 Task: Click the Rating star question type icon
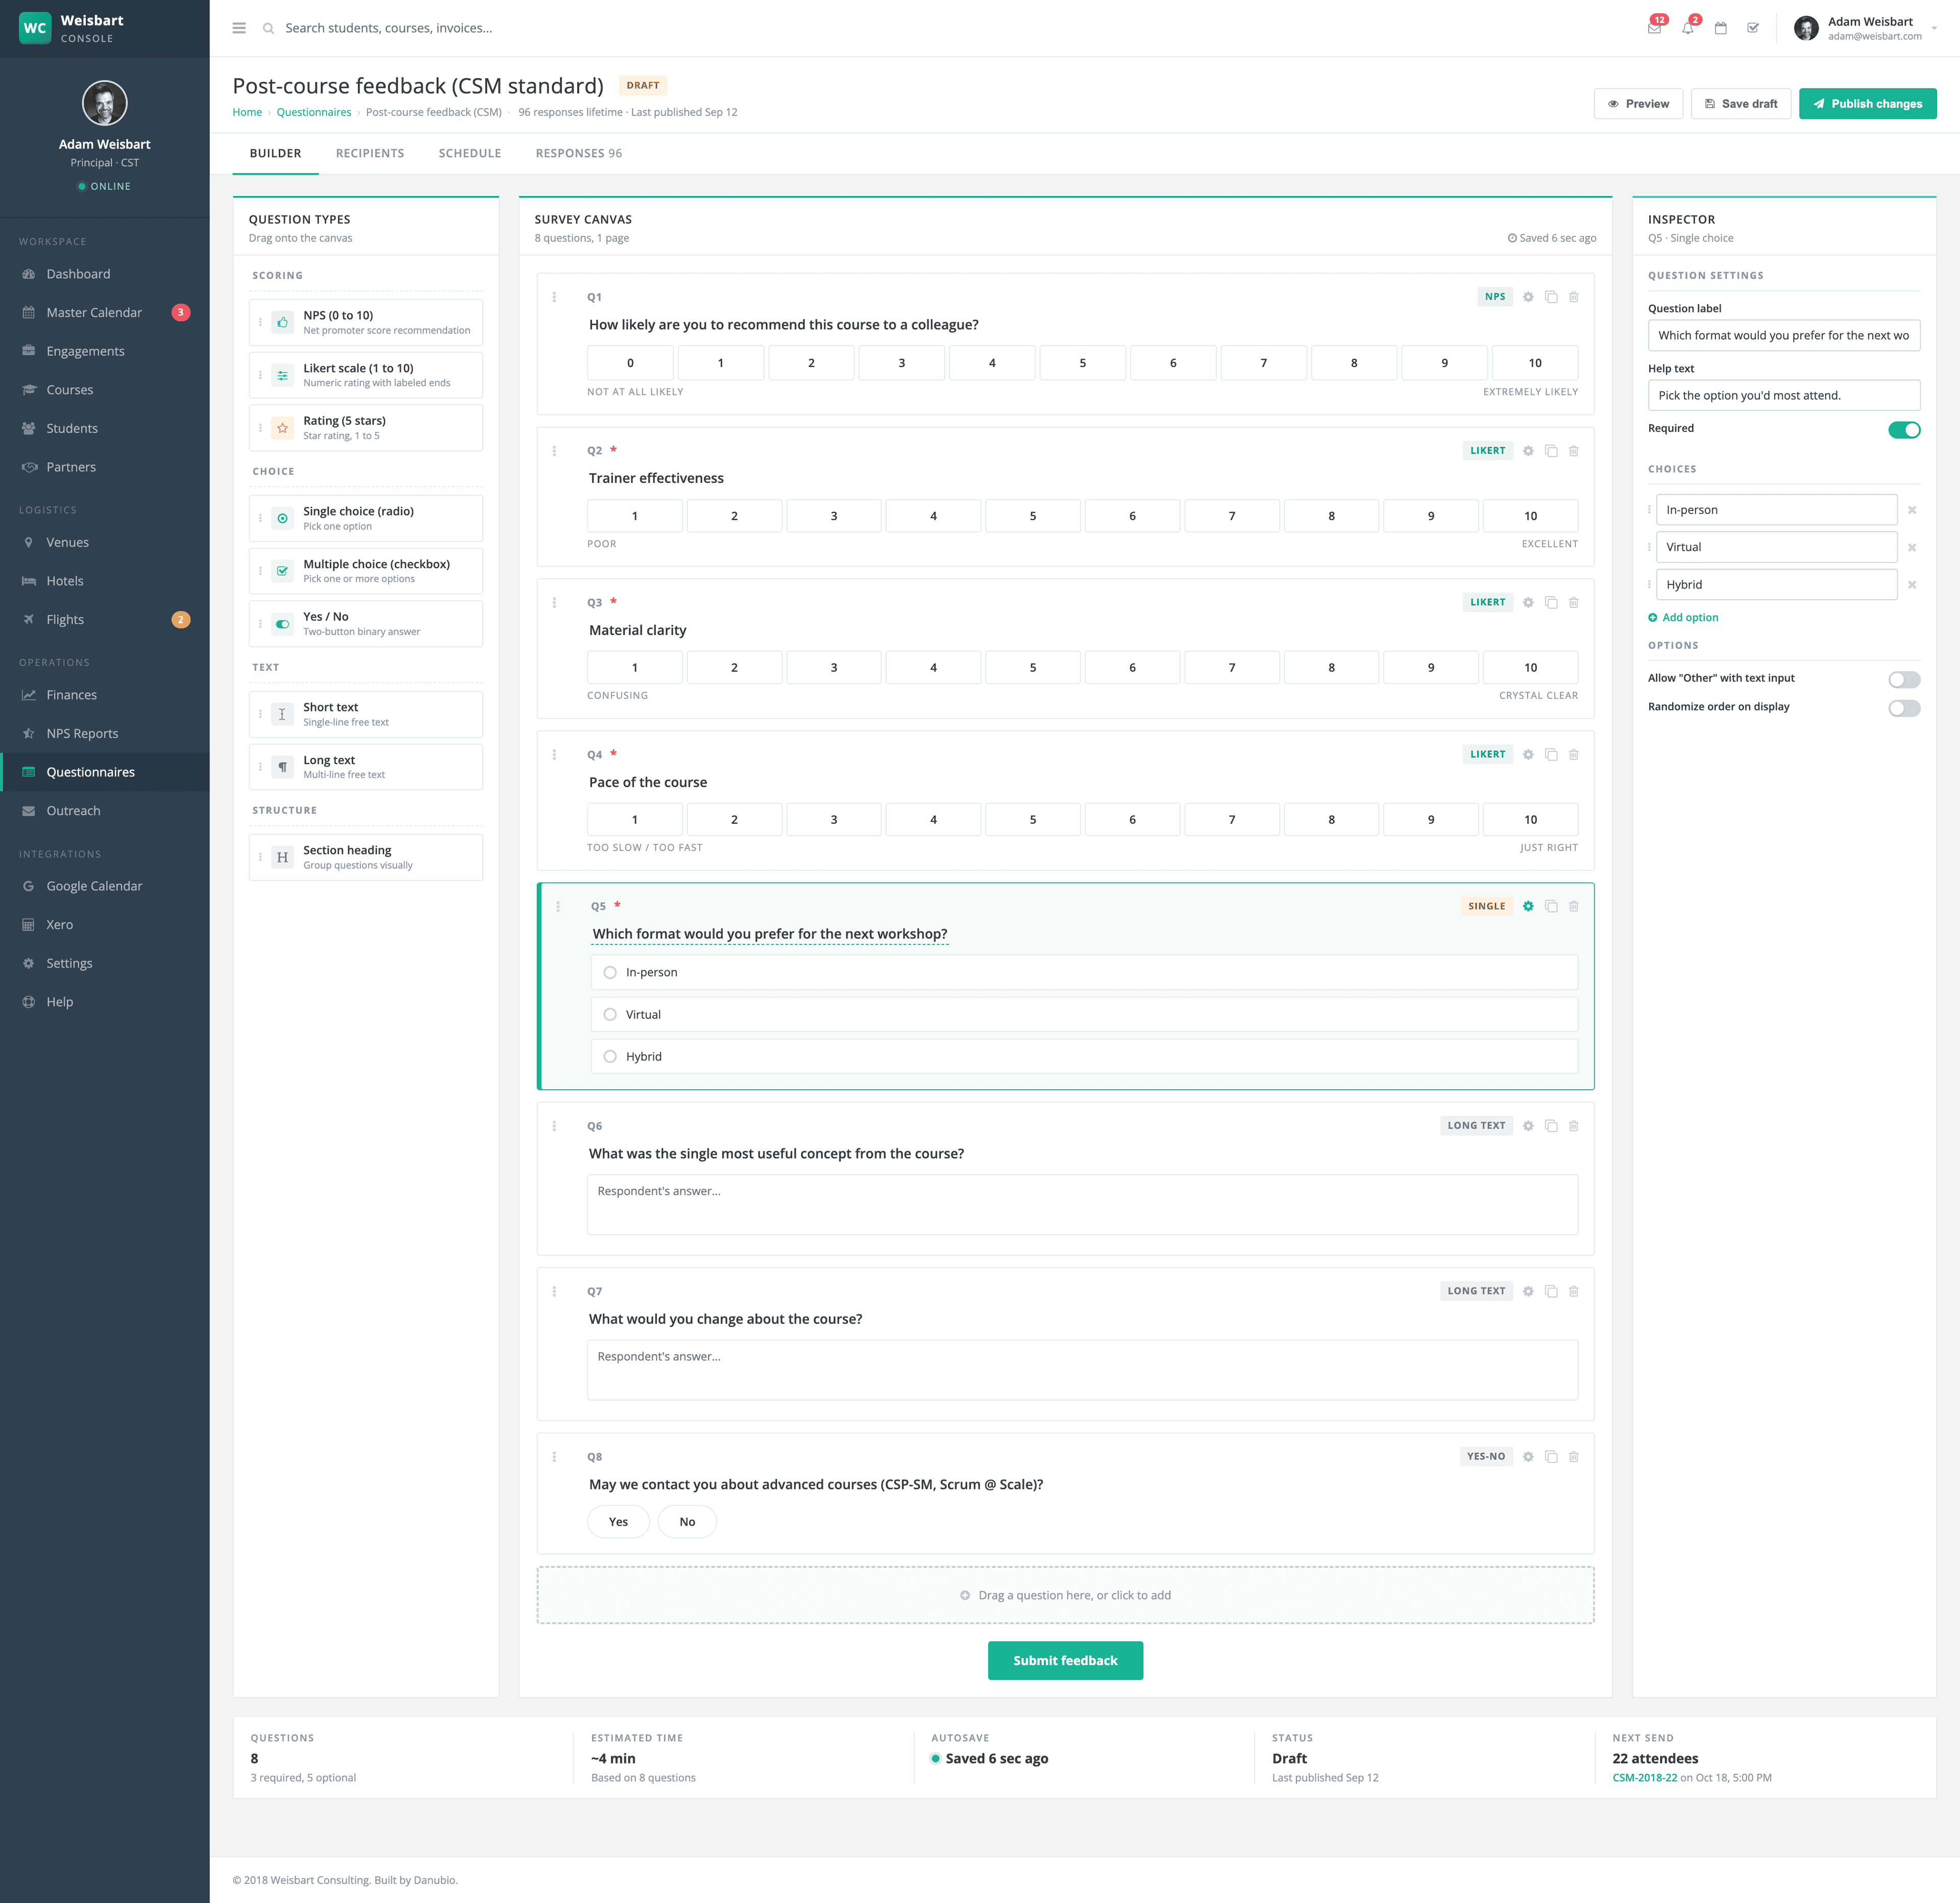[x=283, y=428]
